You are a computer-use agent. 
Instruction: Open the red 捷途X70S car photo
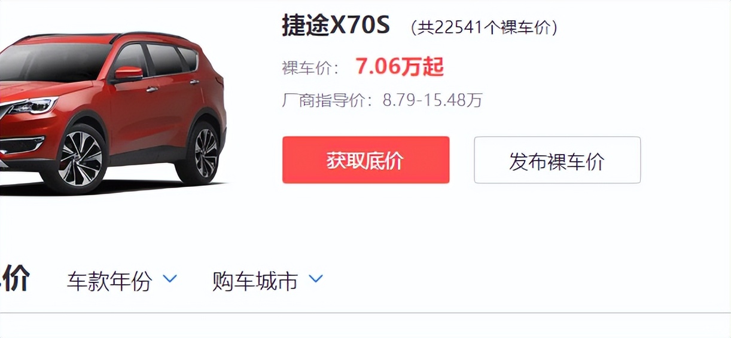pos(112,113)
